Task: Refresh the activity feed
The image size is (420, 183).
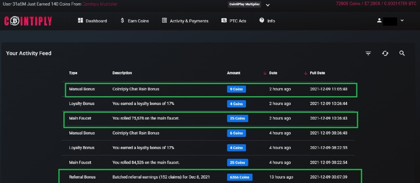Action: coord(385,53)
